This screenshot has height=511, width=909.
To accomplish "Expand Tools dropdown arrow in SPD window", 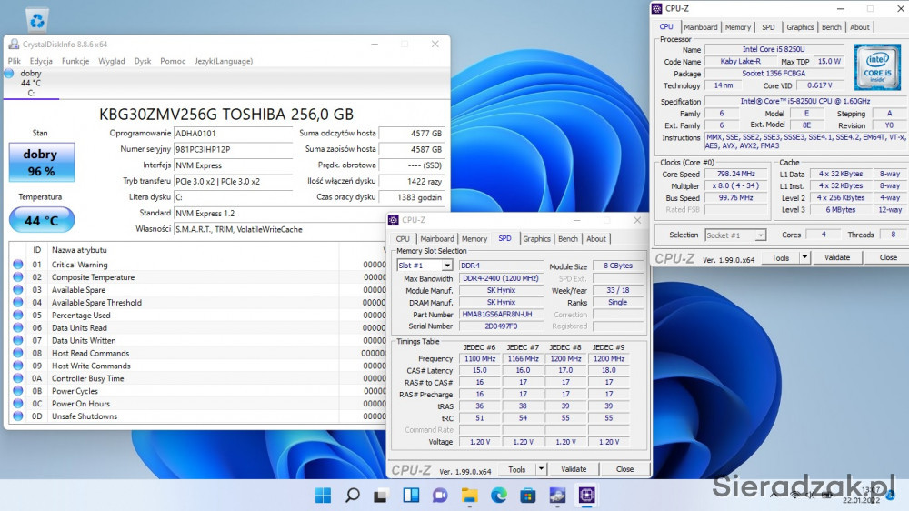I will (541, 469).
